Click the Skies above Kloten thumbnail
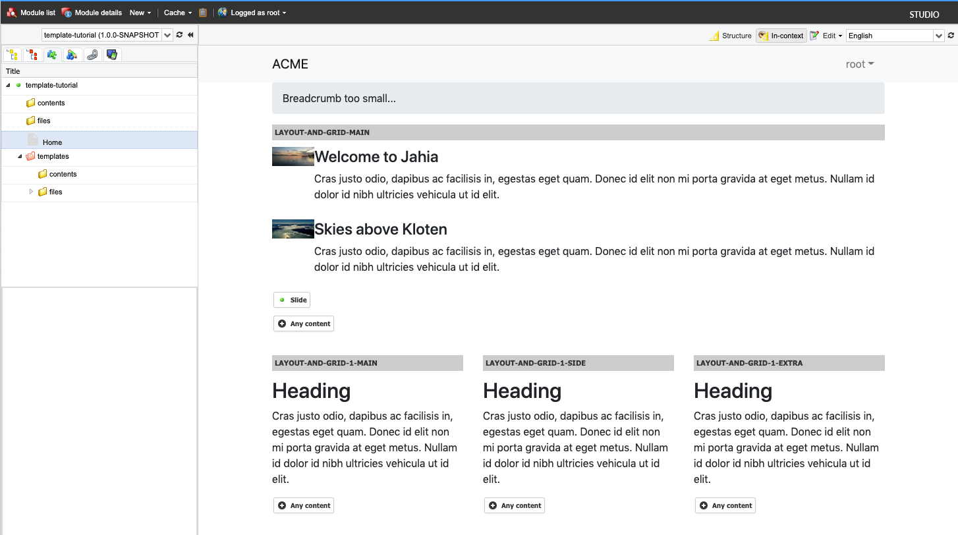The height and width of the screenshot is (535, 958). (293, 229)
